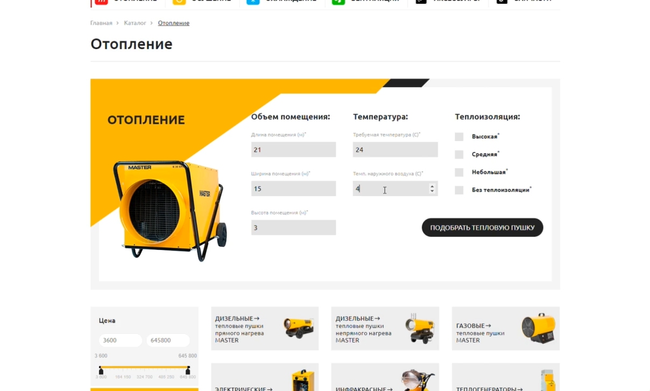The width and height of the screenshot is (650, 391).
Task: Click the Объем помещения heading
Action: 291,117
